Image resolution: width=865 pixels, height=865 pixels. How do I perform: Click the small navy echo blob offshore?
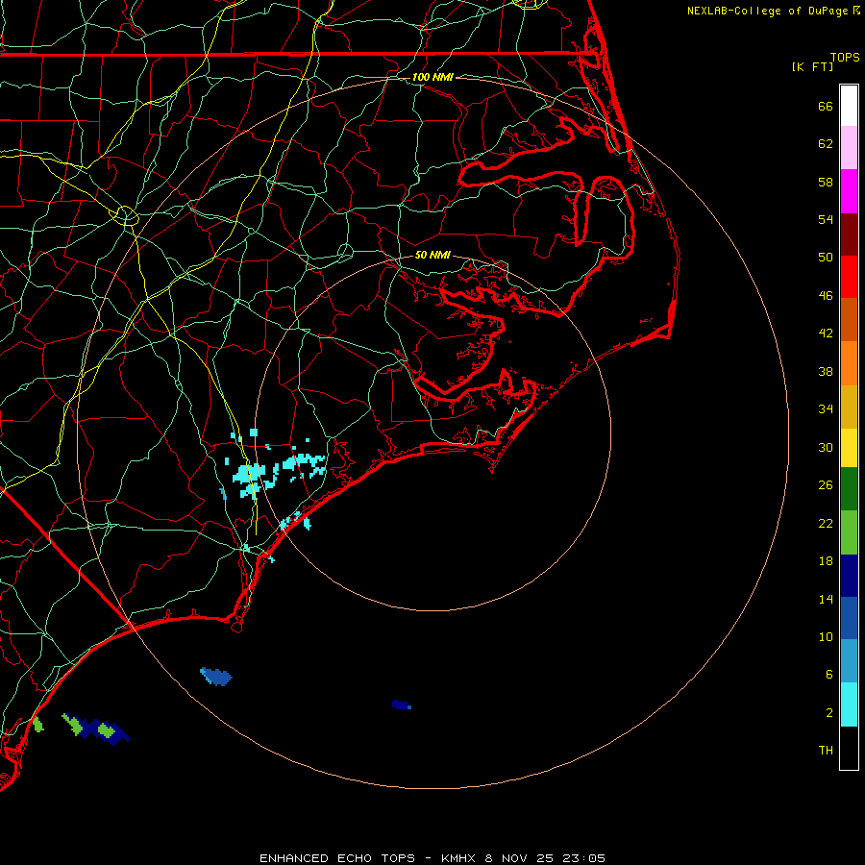pos(401,704)
